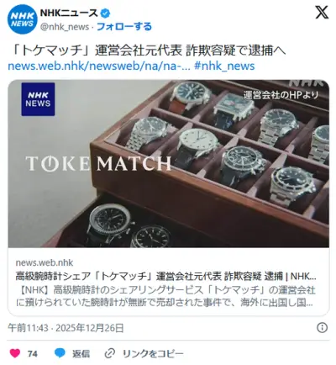This screenshot has height=365, width=336.
Task: Click the #nhk_news hashtag
Action: (224, 66)
